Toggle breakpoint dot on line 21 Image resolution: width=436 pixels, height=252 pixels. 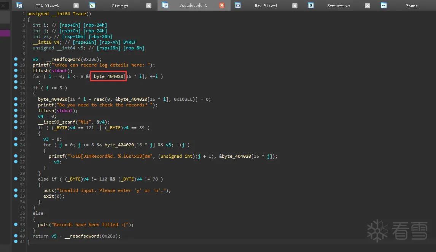16,127
